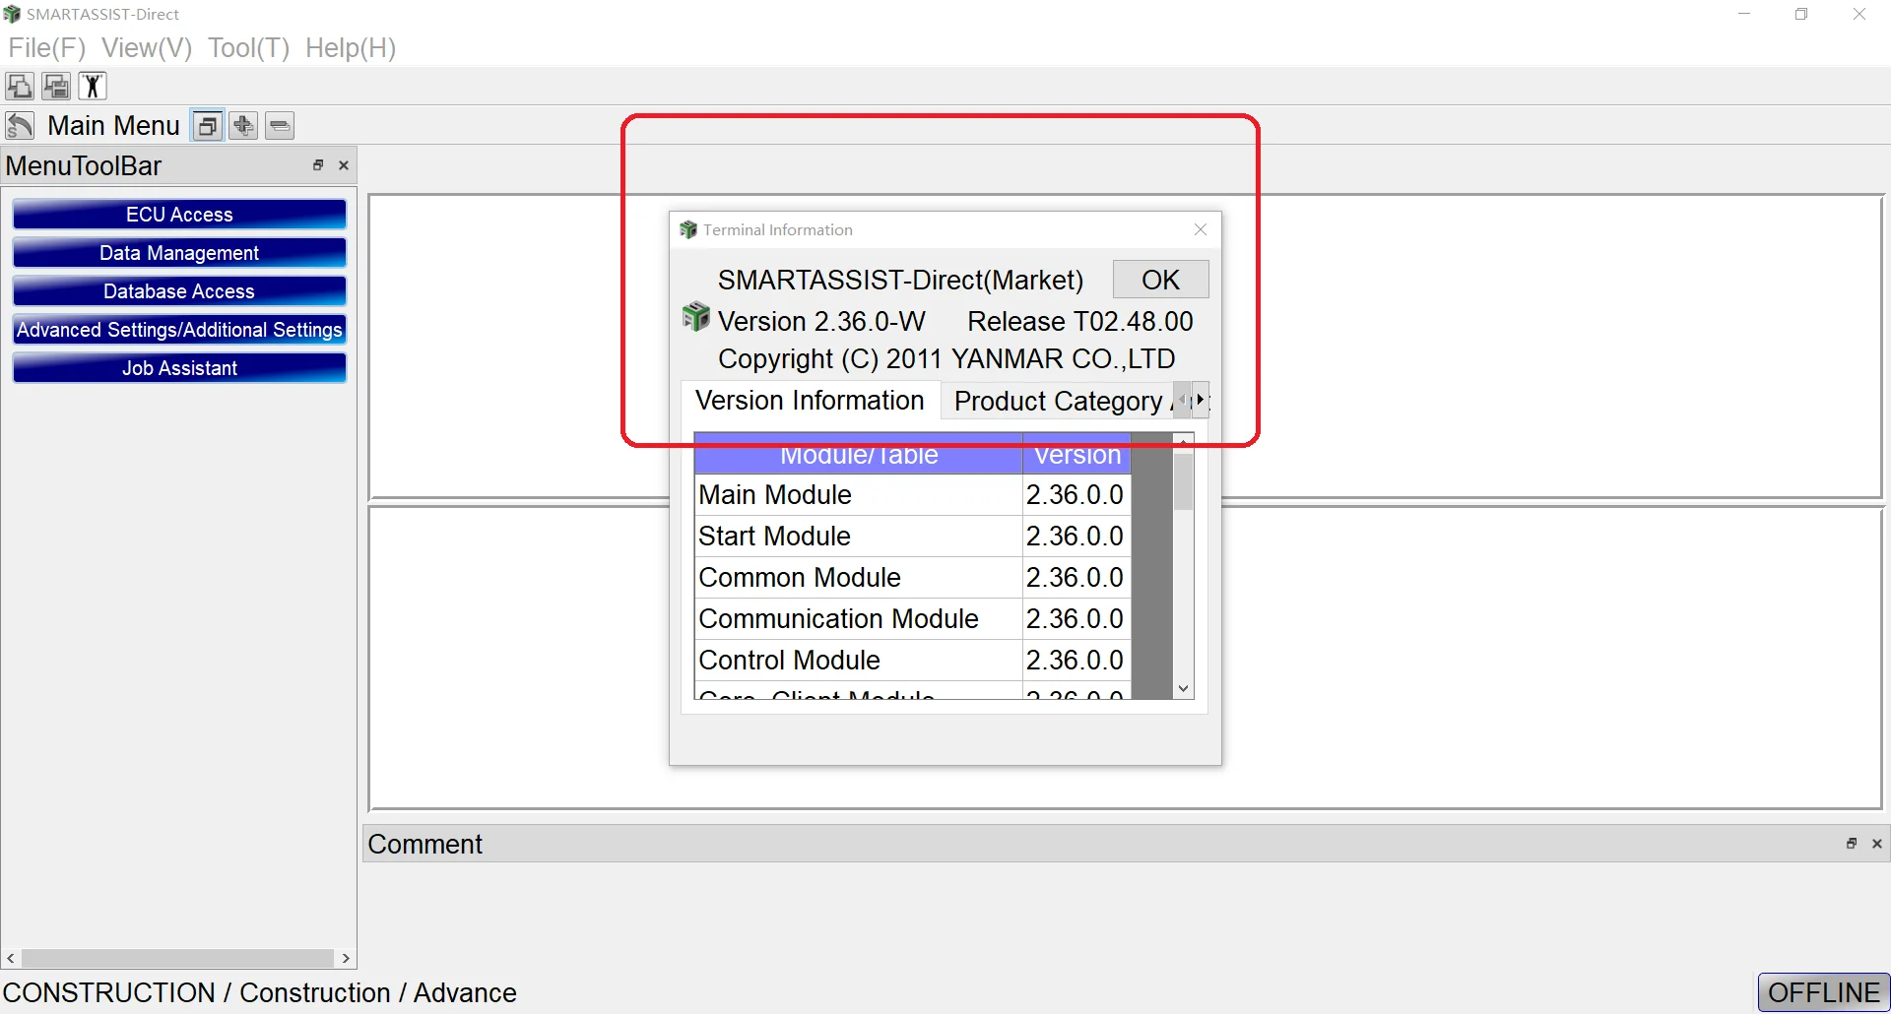
Task: Click the OK button in Terminal Information
Action: (1160, 280)
